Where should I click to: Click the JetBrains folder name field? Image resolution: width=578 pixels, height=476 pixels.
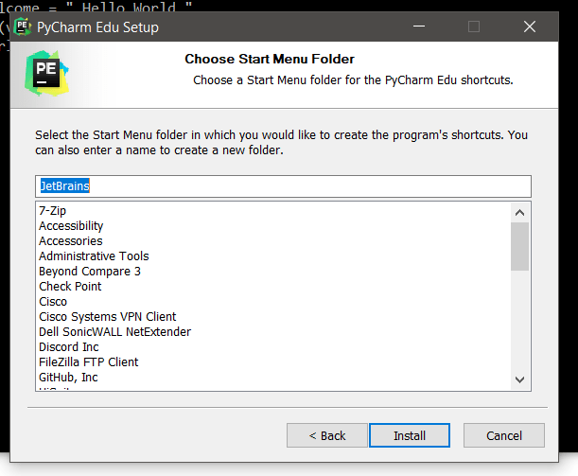pos(283,186)
